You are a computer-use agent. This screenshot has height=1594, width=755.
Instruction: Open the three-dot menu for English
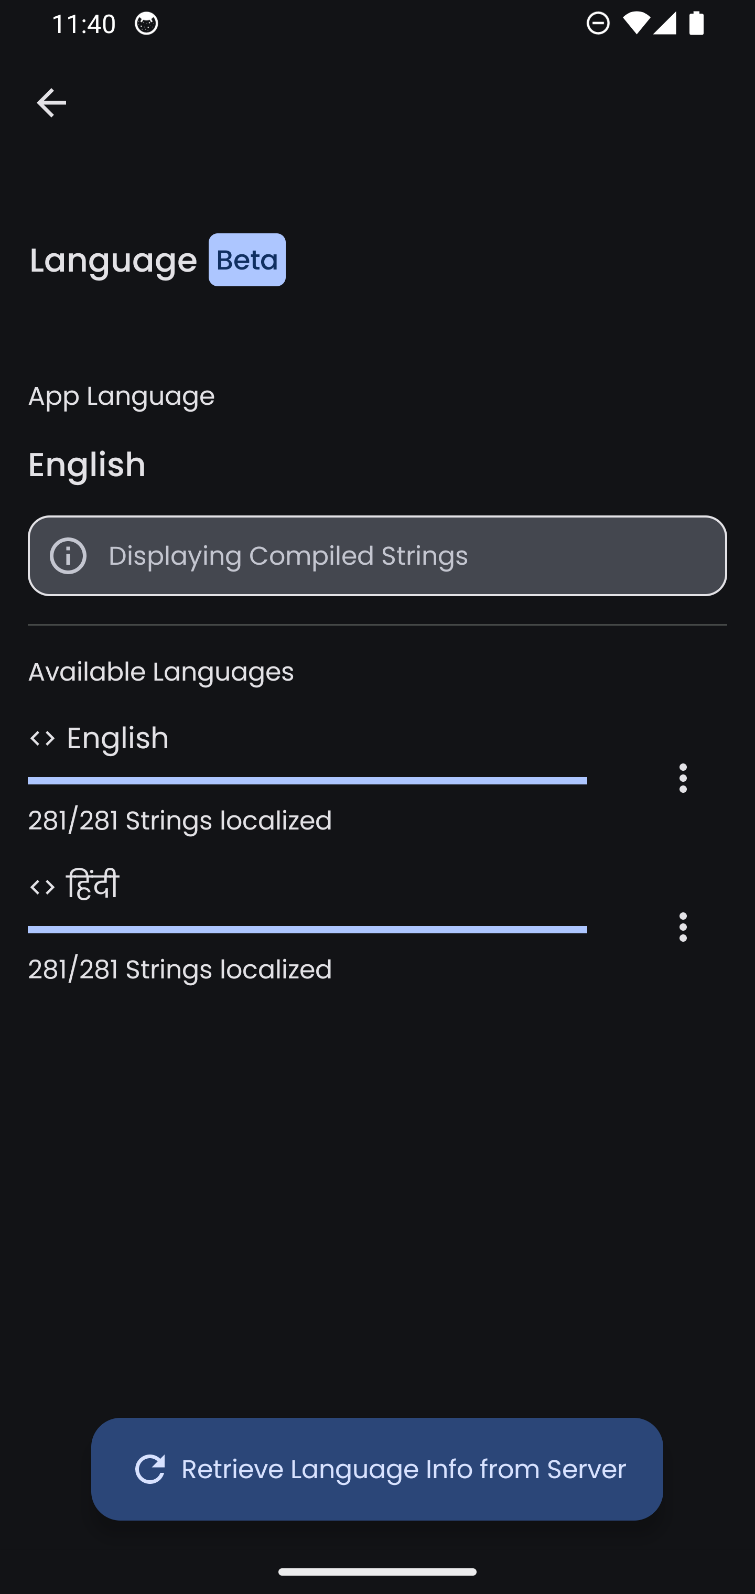[x=683, y=779]
